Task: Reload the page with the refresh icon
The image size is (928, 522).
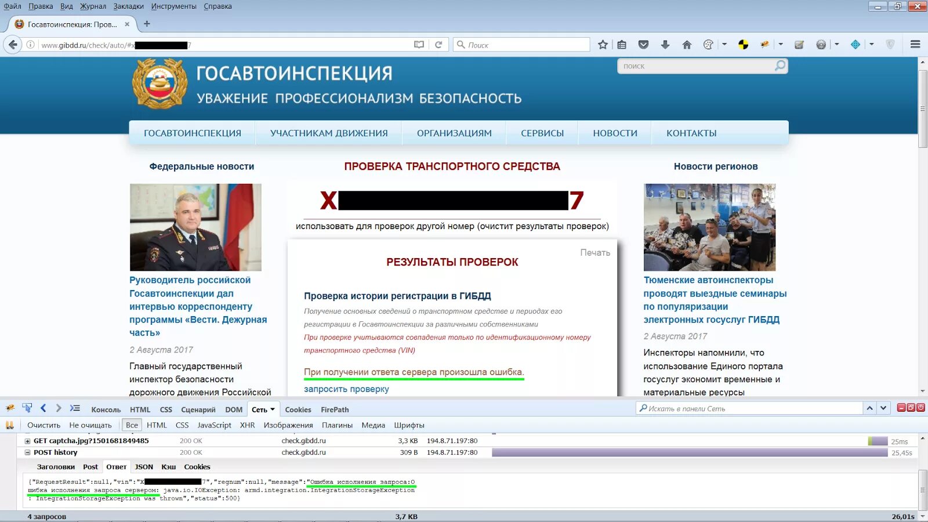Action: 438,45
